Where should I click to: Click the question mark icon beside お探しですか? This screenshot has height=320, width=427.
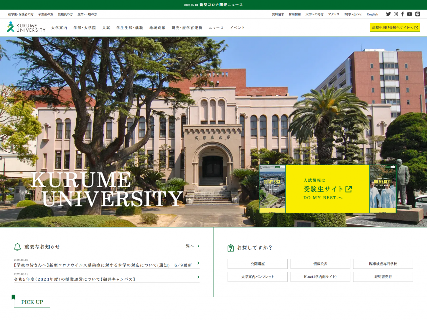pos(231,248)
